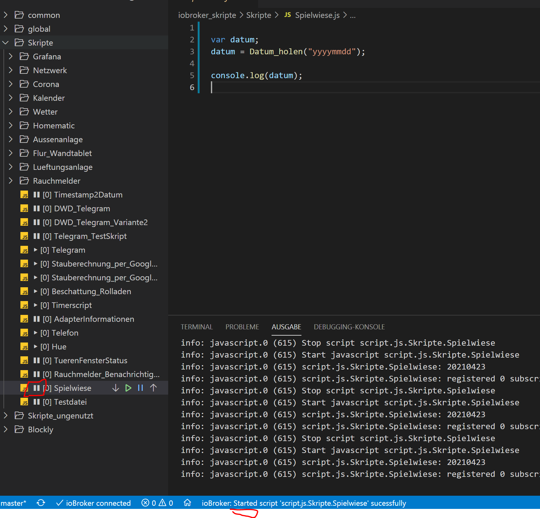Select the JS icon of Testdatei
This screenshot has height=518, width=540.
pos(24,402)
